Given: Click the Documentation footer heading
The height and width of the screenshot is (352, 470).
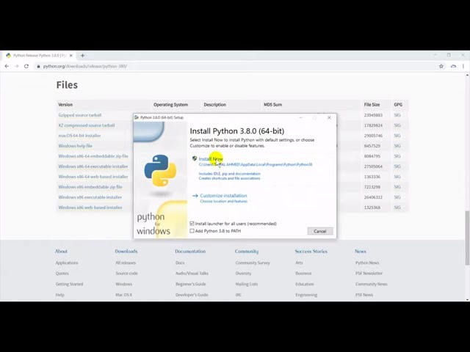Looking at the screenshot, I should [190, 251].
